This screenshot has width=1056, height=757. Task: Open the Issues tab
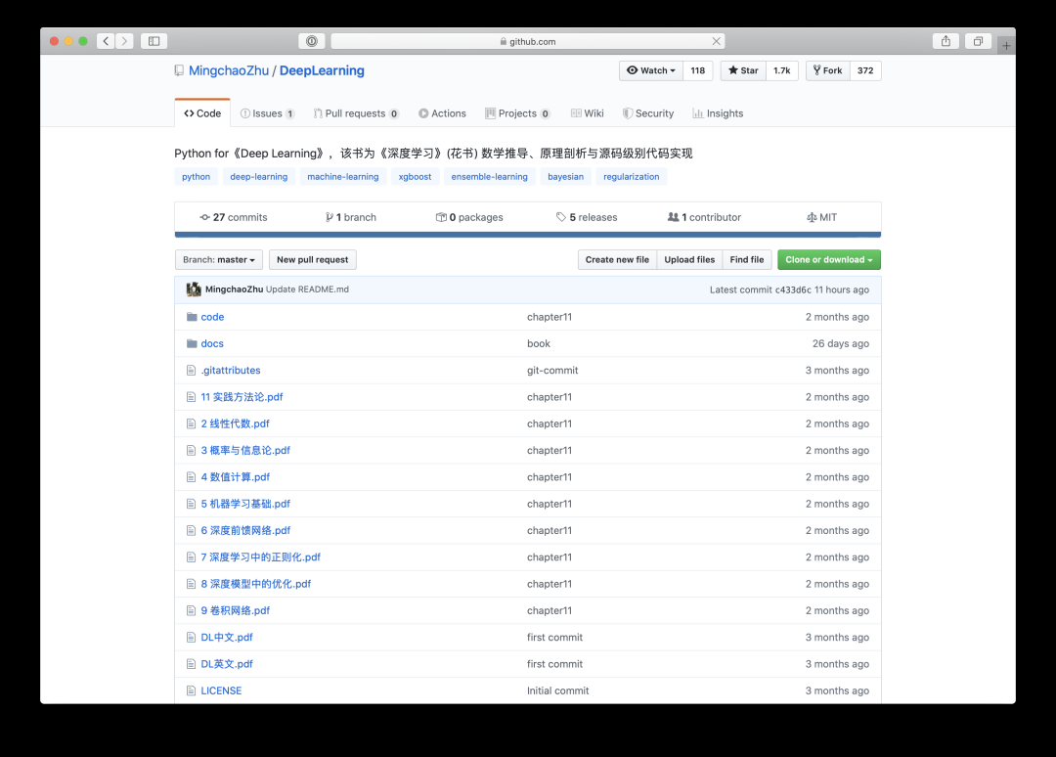click(267, 113)
